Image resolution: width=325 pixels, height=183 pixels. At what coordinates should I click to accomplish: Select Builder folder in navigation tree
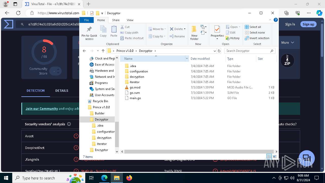pos(100,113)
